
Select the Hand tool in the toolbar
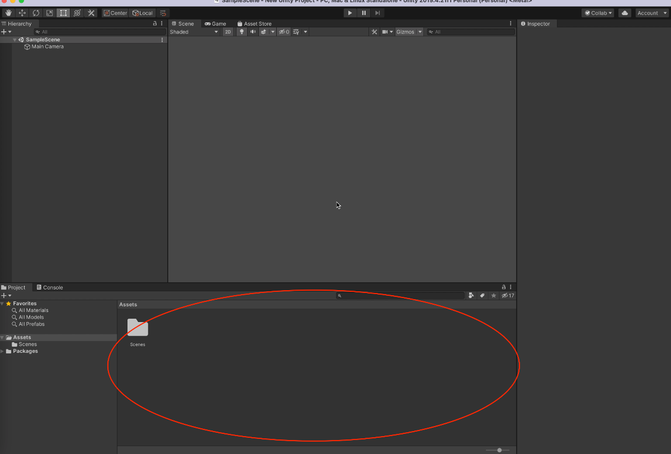click(x=8, y=13)
